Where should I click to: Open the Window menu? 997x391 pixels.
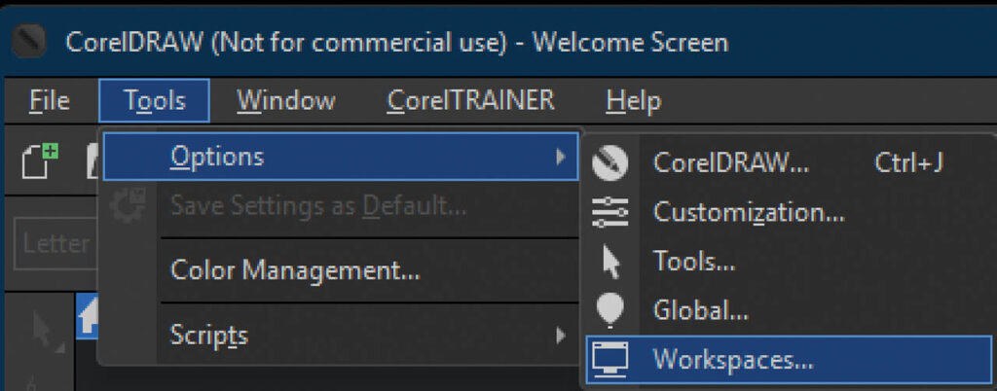coord(285,100)
